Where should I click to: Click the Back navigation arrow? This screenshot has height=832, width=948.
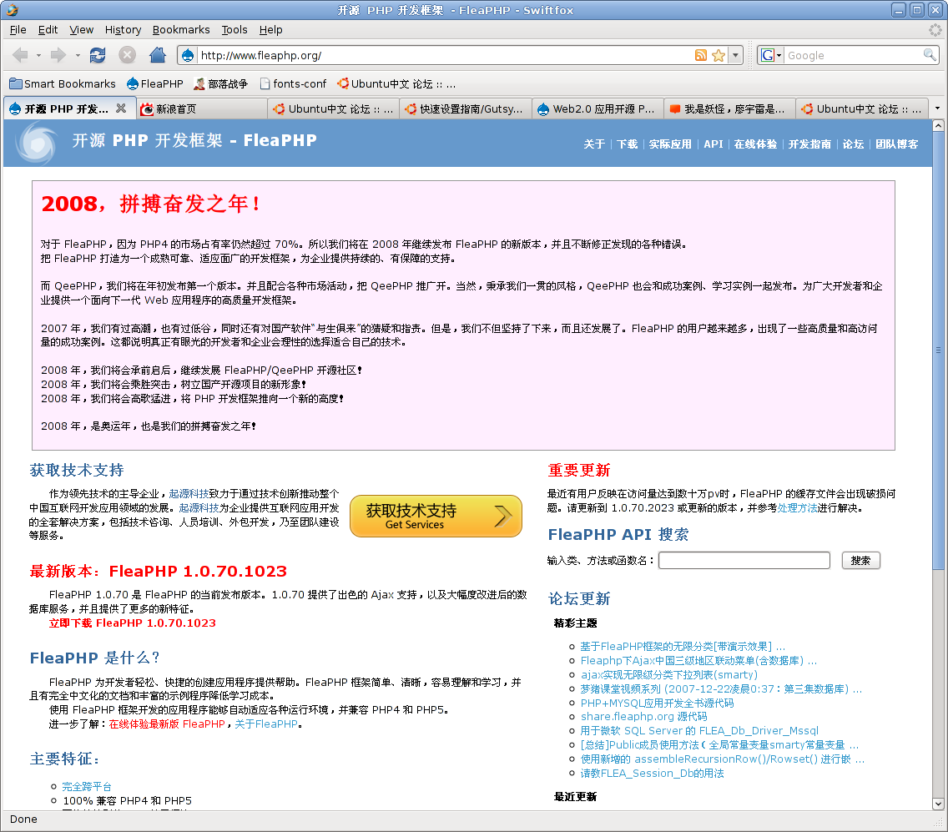click(20, 56)
